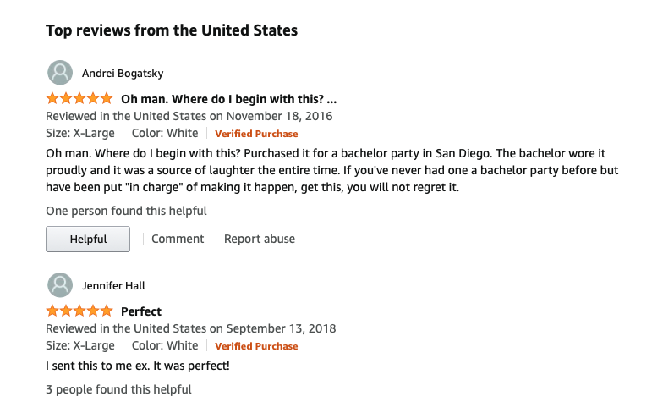Report abuse on Andrei's review
This screenshot has width=652, height=402.
click(x=260, y=239)
